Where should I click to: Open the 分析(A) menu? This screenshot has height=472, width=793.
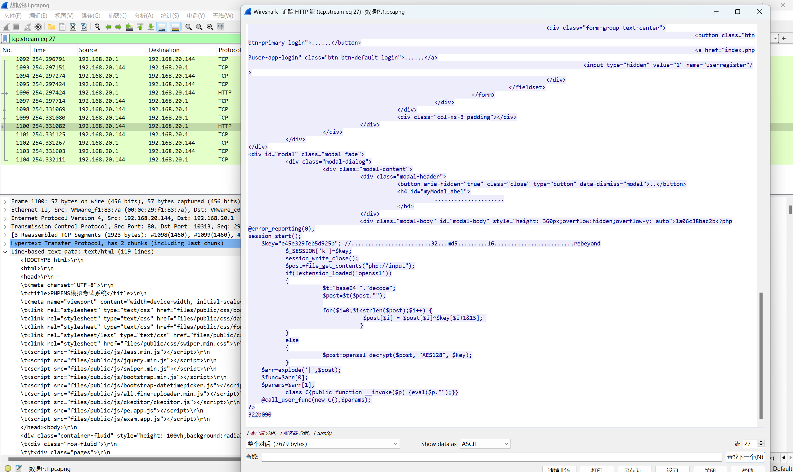[144, 15]
